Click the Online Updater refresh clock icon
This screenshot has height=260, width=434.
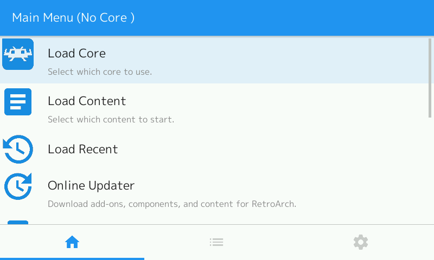tap(18, 186)
